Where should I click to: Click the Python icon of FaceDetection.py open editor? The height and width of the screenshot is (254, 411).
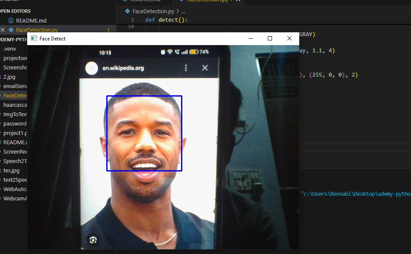[x=11, y=30]
